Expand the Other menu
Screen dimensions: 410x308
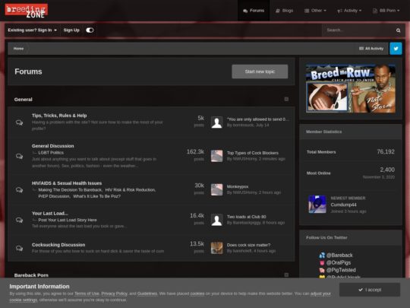pyautogui.click(x=315, y=11)
